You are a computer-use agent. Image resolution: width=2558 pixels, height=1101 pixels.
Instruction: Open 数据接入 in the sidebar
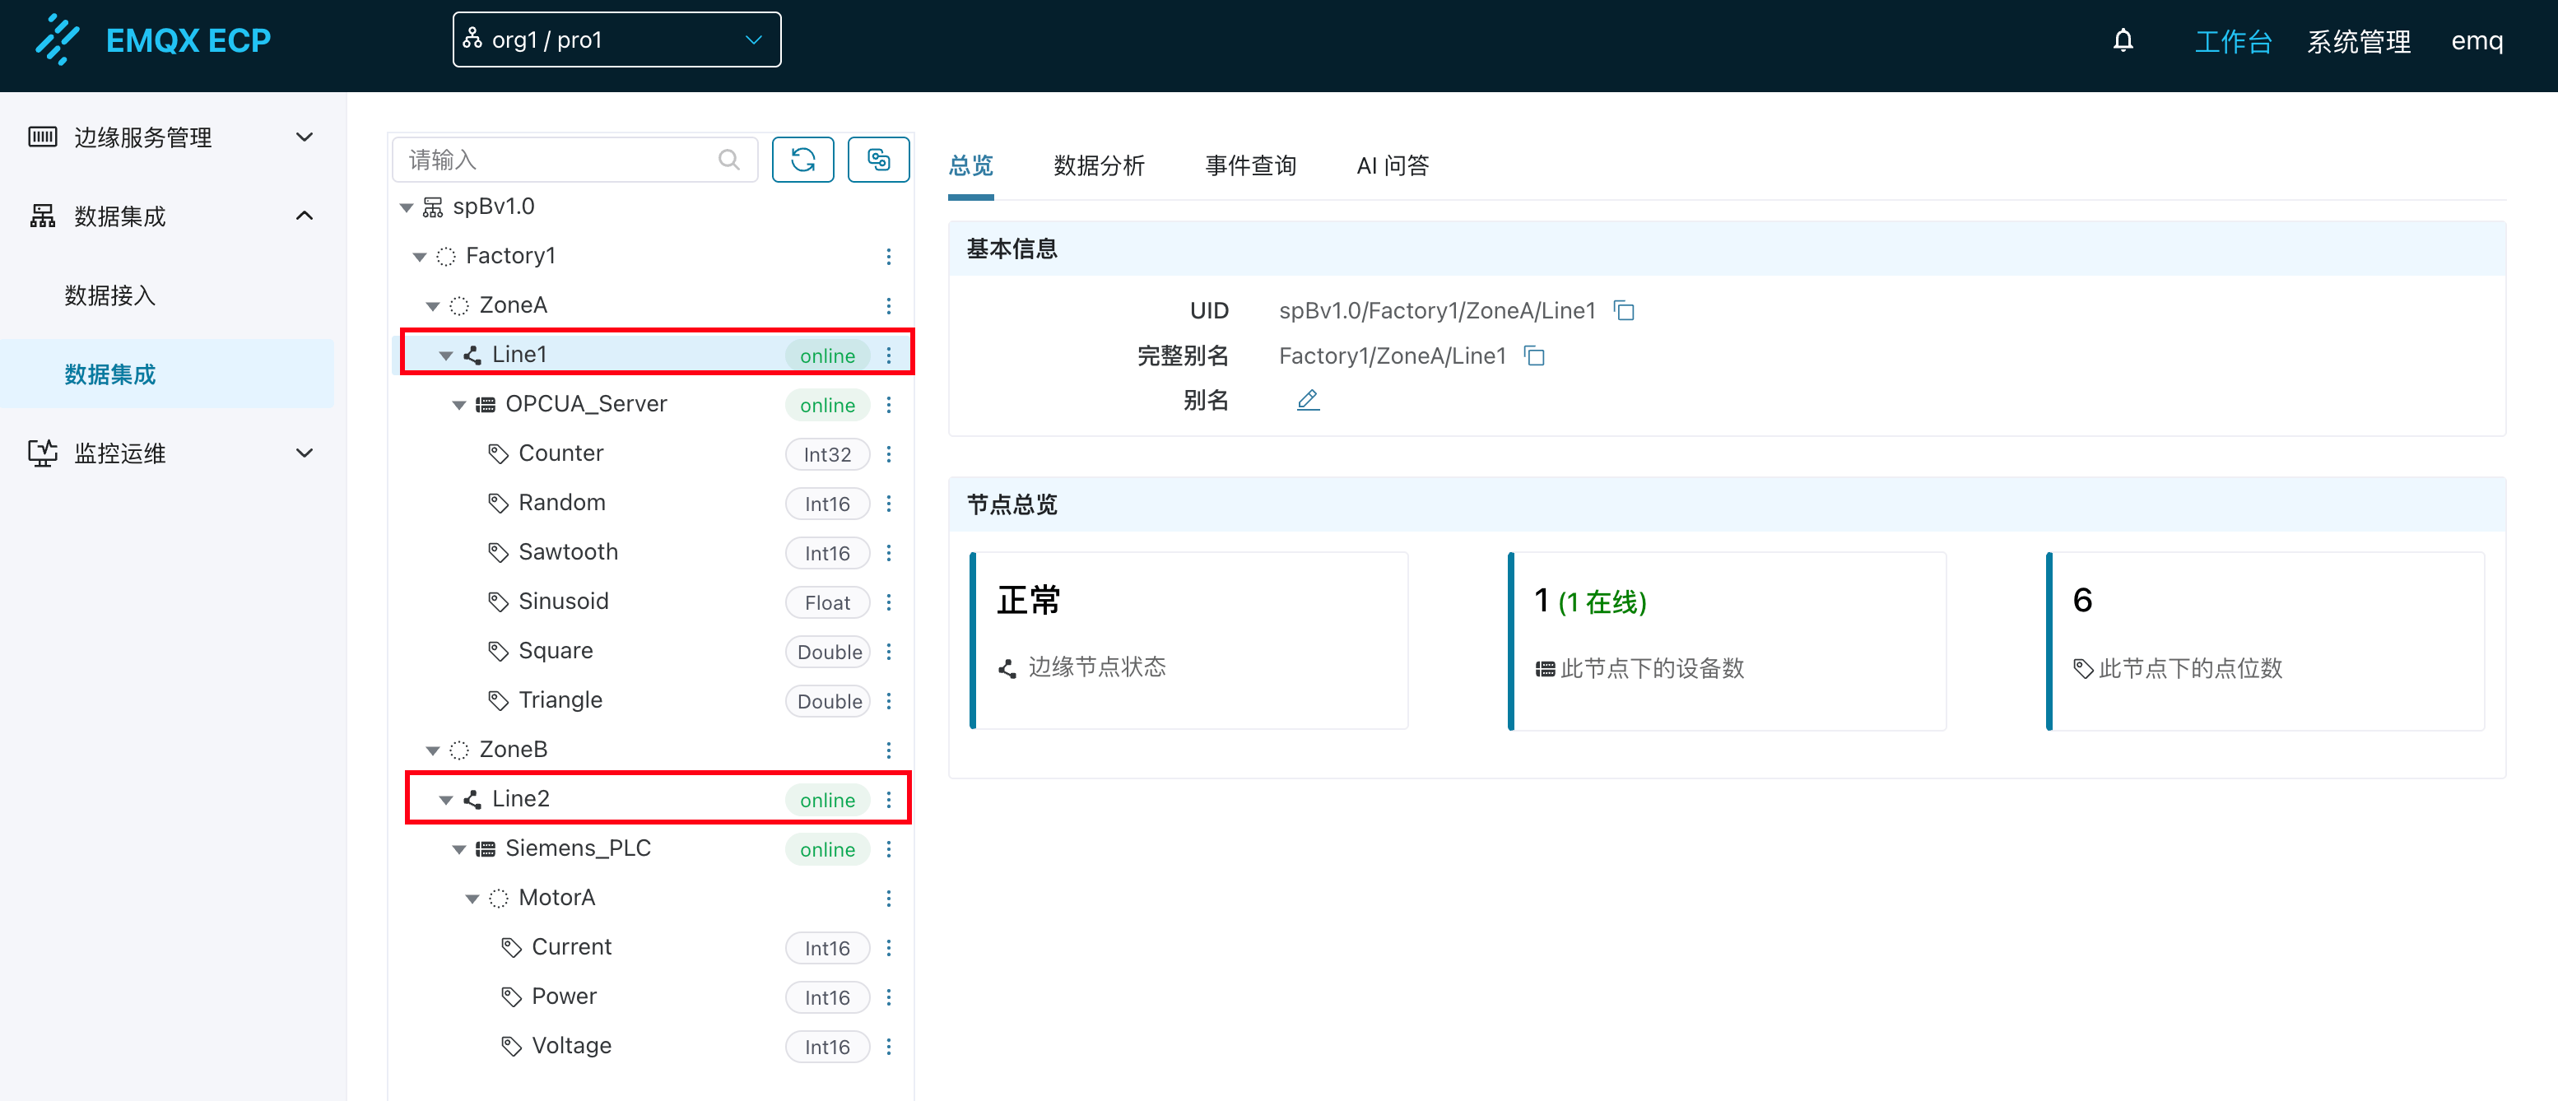coord(110,295)
